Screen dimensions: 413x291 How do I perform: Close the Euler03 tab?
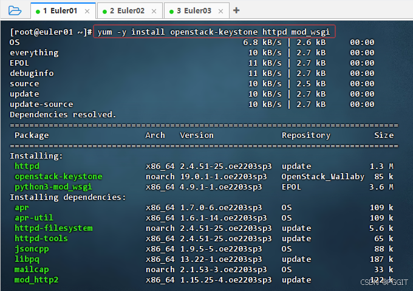click(221, 12)
